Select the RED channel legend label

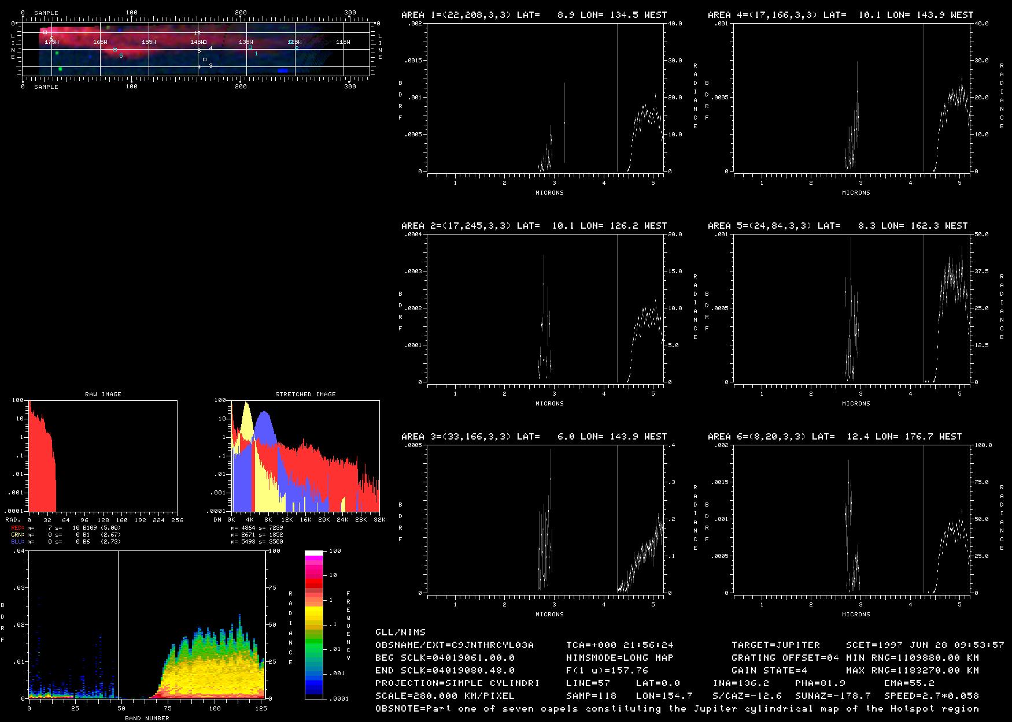point(17,528)
